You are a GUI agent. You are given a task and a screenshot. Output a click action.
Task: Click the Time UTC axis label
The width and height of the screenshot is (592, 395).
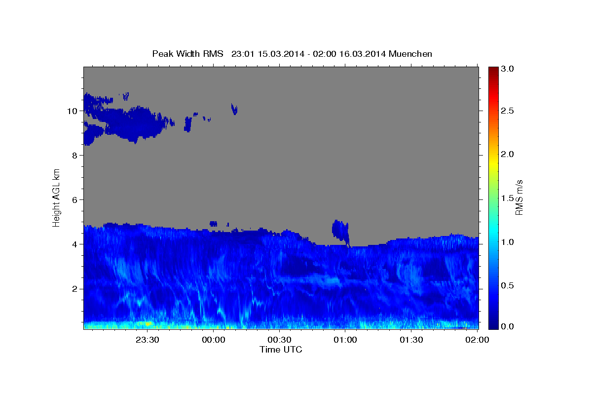pyautogui.click(x=281, y=350)
